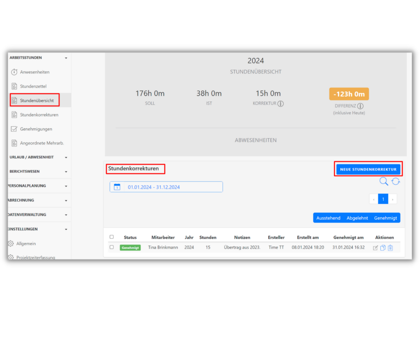Filter corrections by Ausstehend status
Screen dimensions: 420x349
click(328, 218)
